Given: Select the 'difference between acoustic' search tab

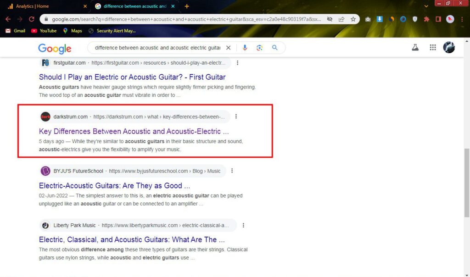Looking at the screenshot, I should (135, 6).
